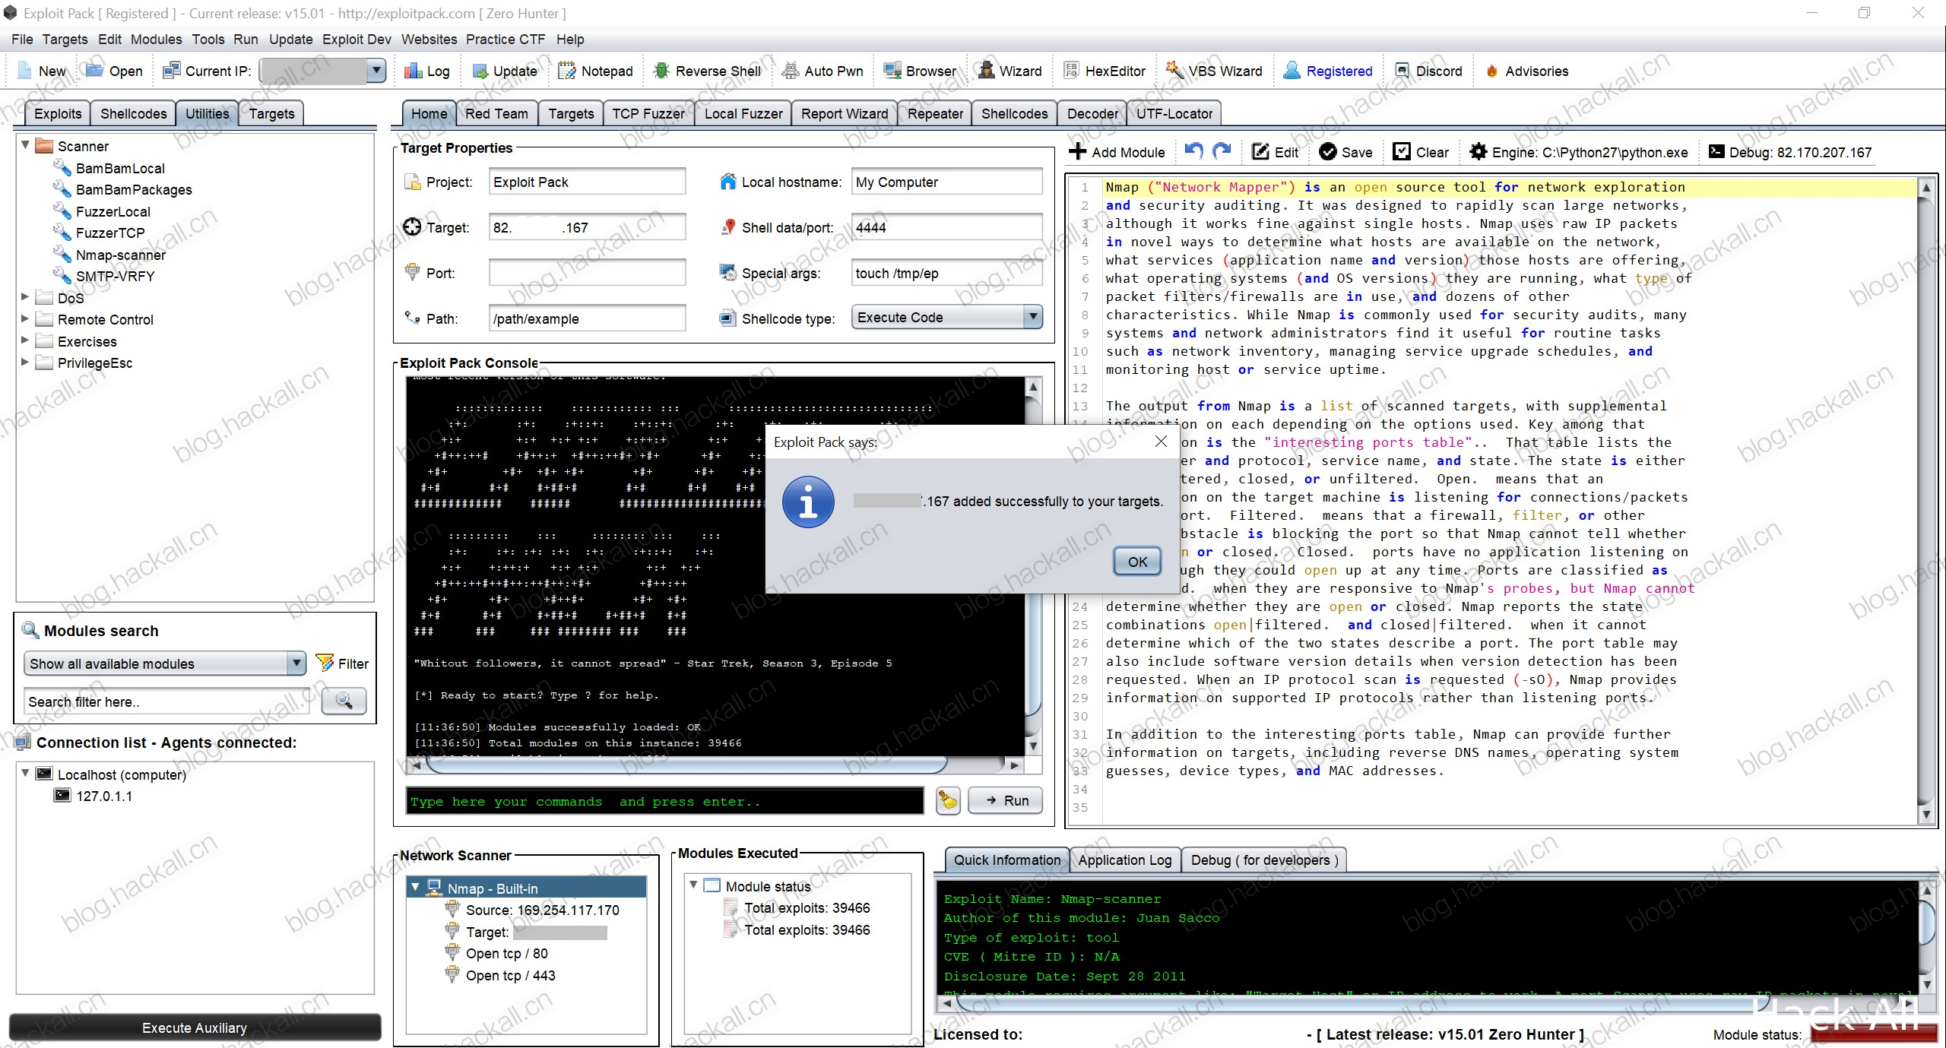Open the Practice CTF menu
Image resolution: width=1946 pixels, height=1048 pixels.
[x=506, y=40]
